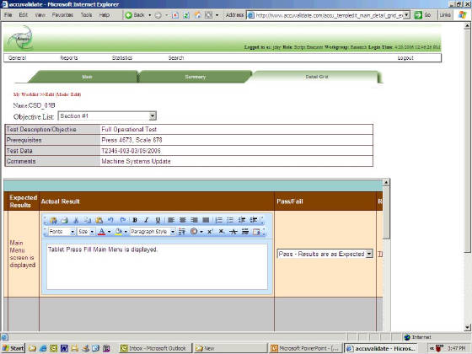The width and height of the screenshot is (472, 354).
Task: Click the Print icon in the editor toolbar
Action: click(x=64, y=220)
